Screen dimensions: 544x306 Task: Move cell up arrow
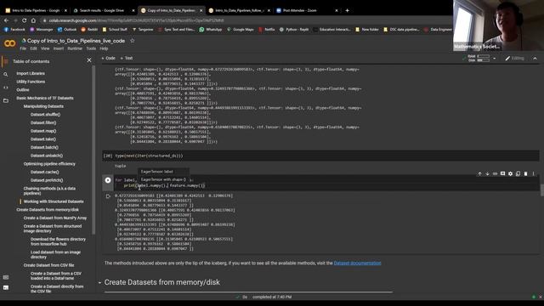pos(479,173)
